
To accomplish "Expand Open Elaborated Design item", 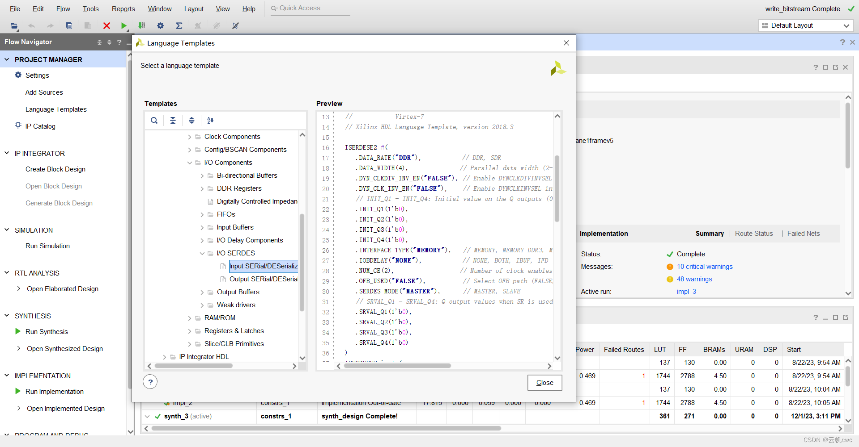I will [x=18, y=288].
